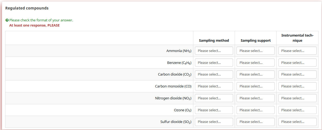
Task: Open Ammonia sampling support dropdown
Action: click(255, 51)
